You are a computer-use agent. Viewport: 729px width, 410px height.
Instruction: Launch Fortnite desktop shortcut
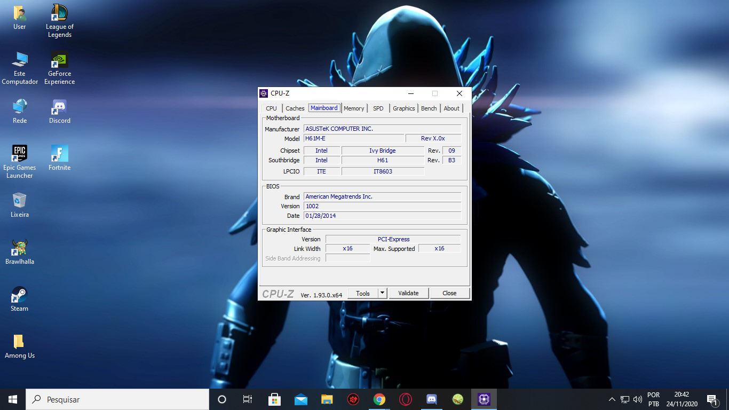point(60,158)
